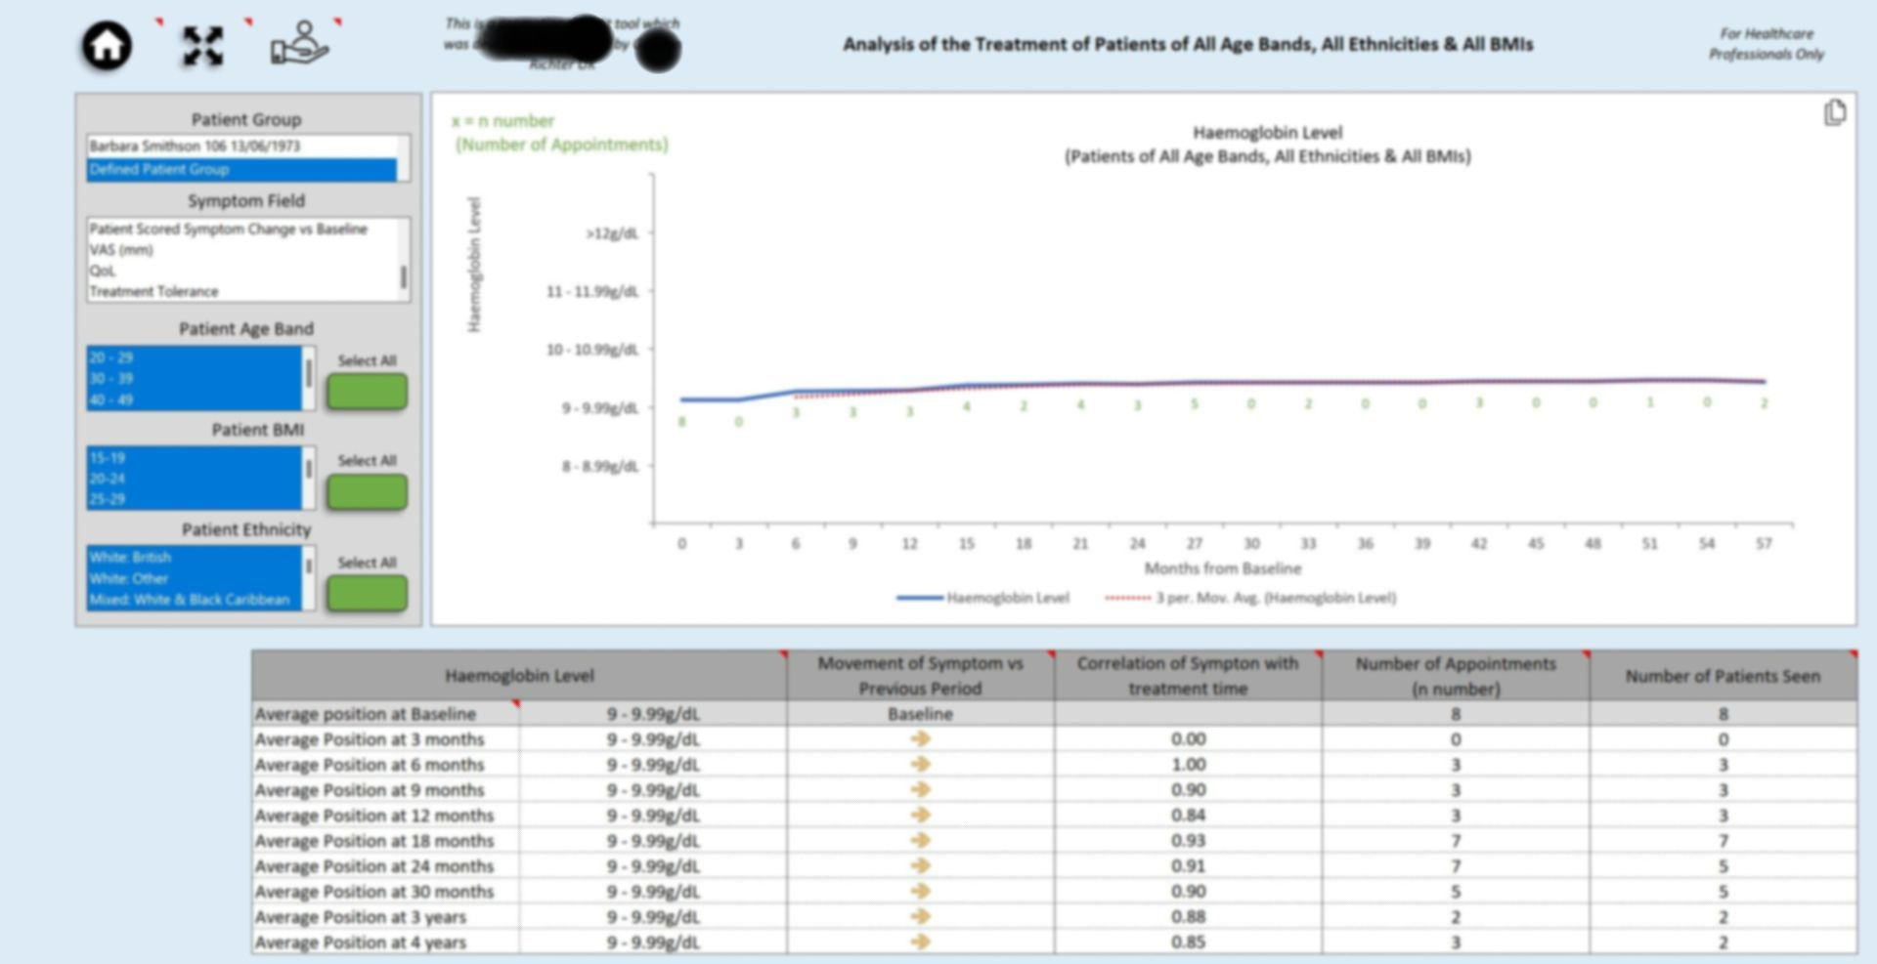
Task: Select All patient age bands green button
Action: [x=367, y=393]
